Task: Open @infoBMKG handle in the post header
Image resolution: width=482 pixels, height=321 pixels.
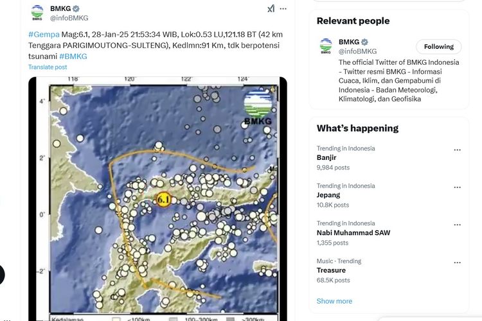Action: [69, 18]
